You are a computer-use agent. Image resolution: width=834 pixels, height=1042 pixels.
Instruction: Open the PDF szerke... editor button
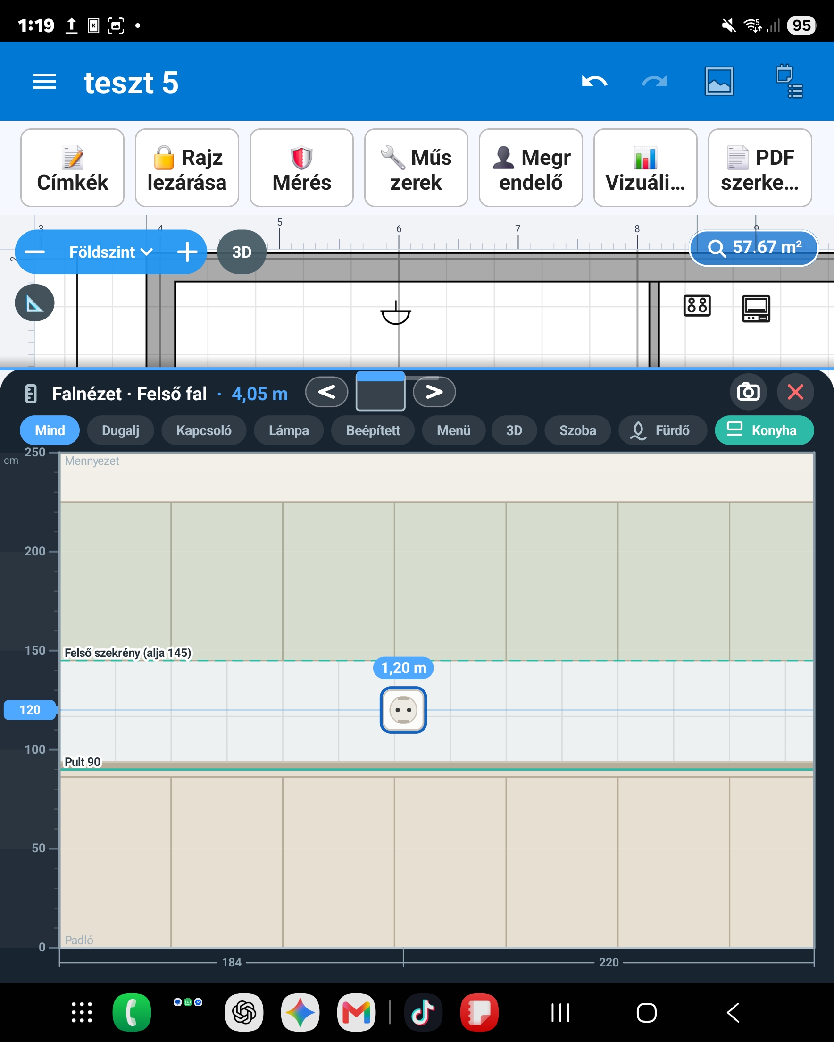tap(759, 168)
